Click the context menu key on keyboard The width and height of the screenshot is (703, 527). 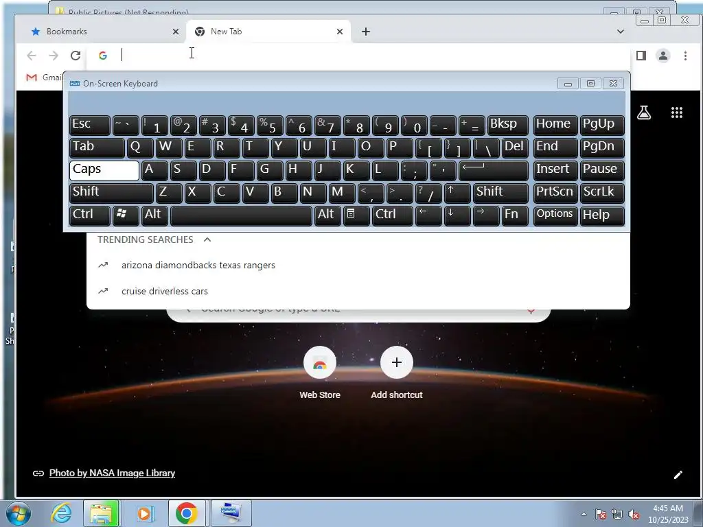pos(356,215)
